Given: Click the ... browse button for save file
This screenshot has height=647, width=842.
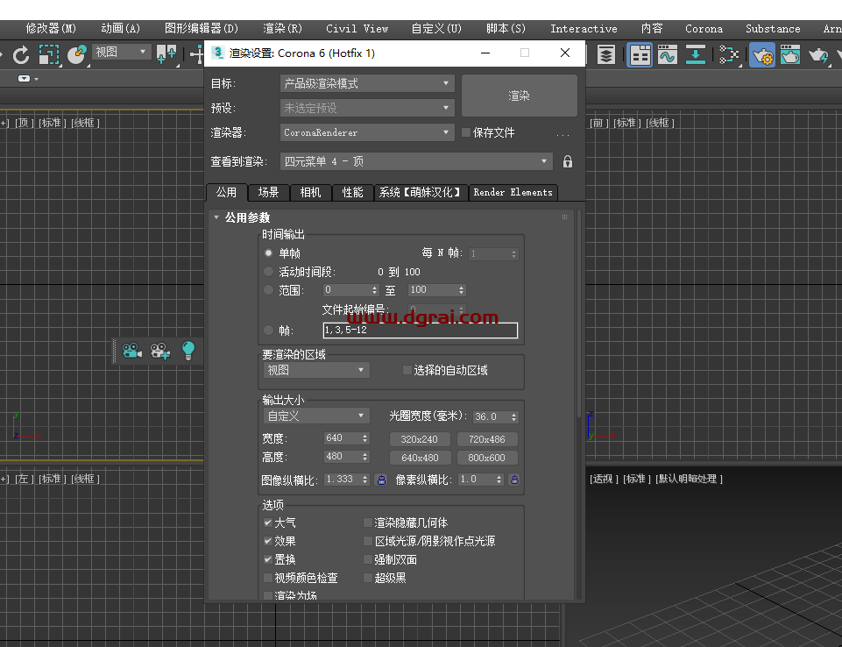Looking at the screenshot, I should tap(563, 134).
